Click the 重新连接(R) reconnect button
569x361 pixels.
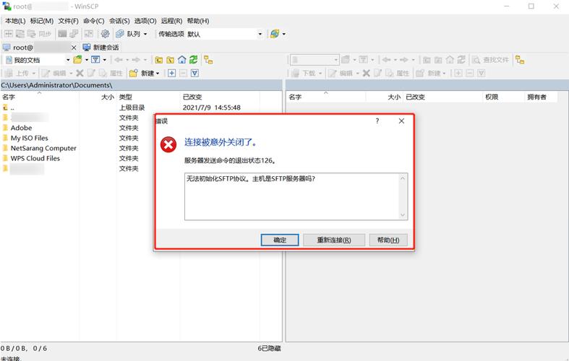(334, 240)
